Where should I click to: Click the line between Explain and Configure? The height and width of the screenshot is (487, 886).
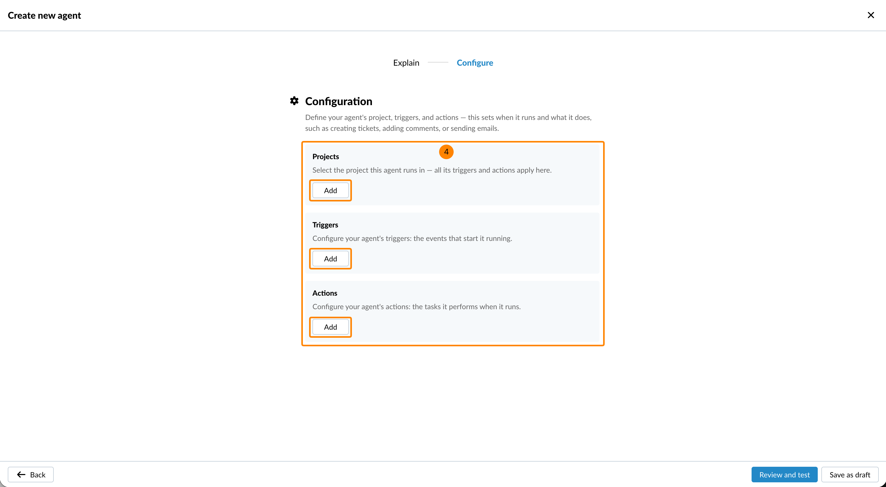[x=438, y=62]
